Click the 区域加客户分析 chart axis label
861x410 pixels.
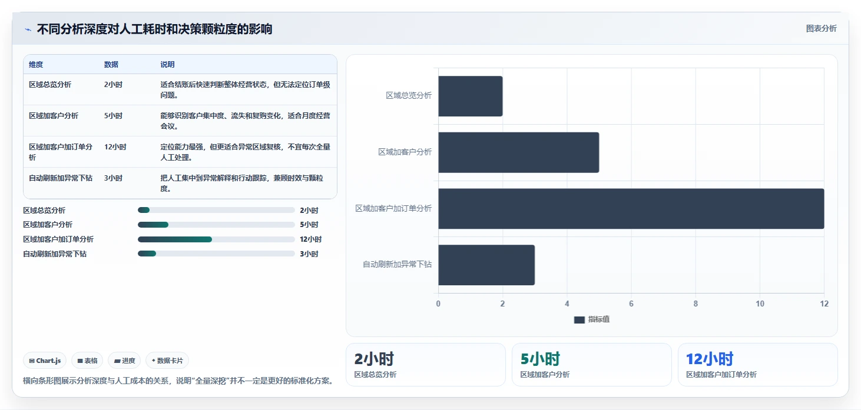[x=405, y=152]
